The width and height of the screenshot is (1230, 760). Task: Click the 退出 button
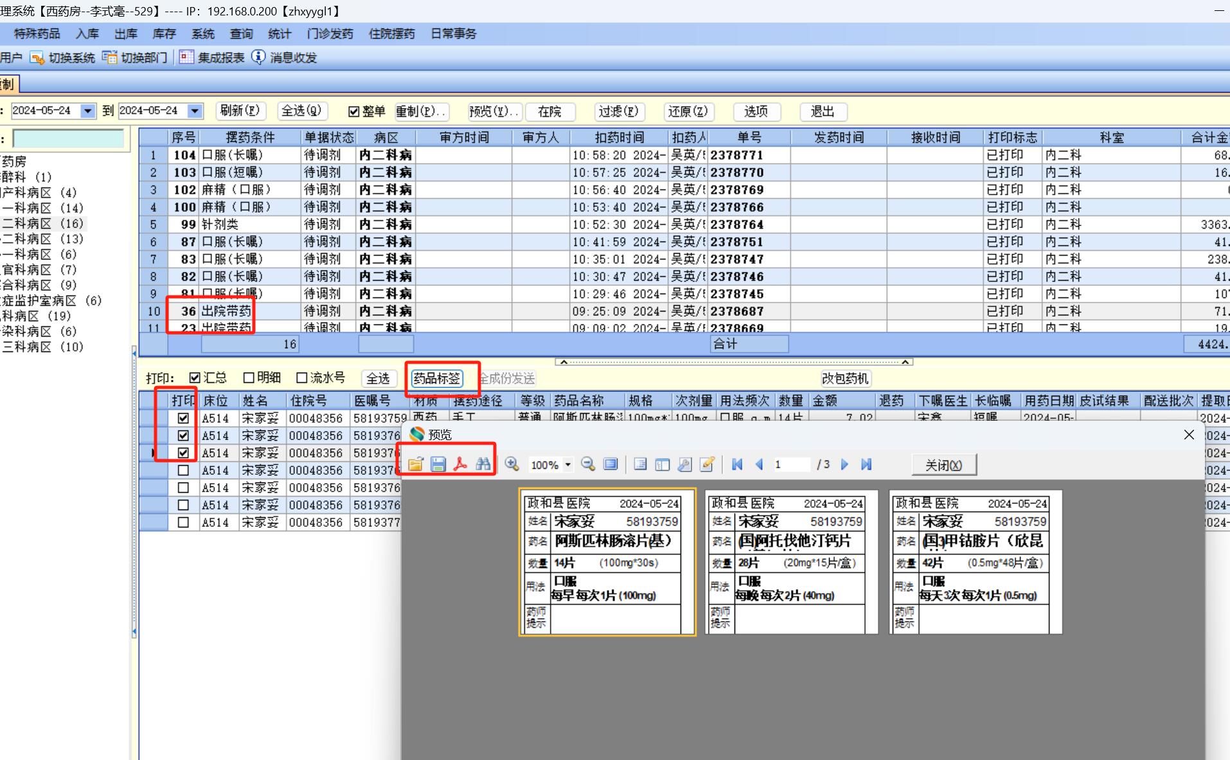[x=823, y=112]
